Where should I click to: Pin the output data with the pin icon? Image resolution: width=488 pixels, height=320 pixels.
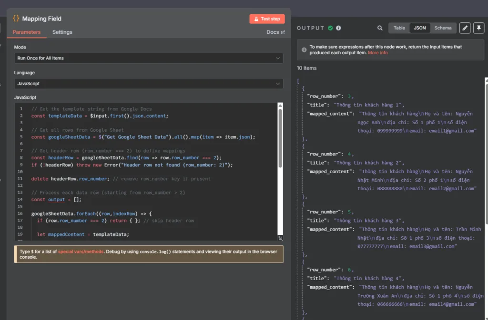478,28
